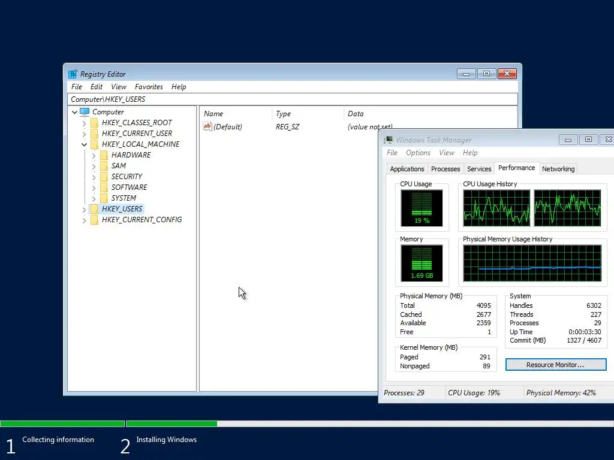Expand the SECURITY subkey
The height and width of the screenshot is (460, 614).
94,177
